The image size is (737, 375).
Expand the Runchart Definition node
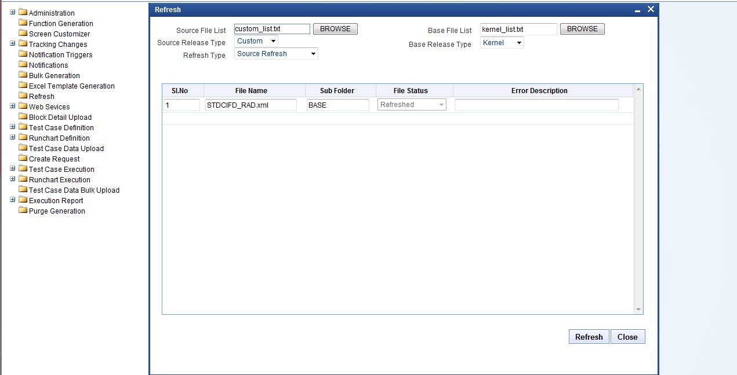click(13, 137)
